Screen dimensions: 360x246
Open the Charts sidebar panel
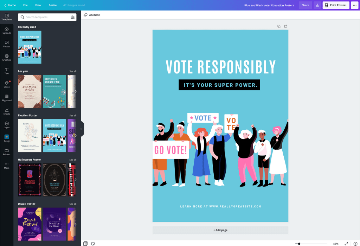(7, 111)
